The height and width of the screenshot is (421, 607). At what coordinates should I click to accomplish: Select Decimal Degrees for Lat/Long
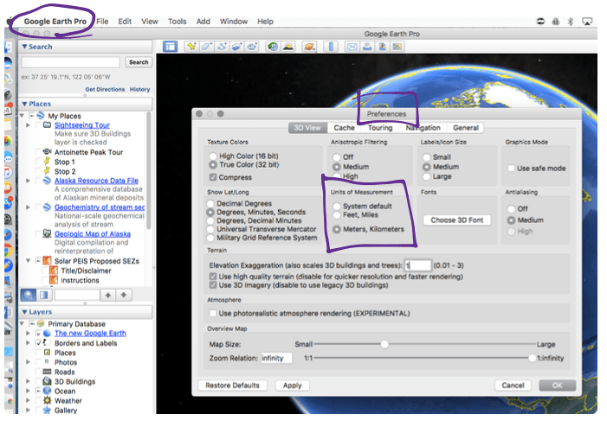click(210, 203)
